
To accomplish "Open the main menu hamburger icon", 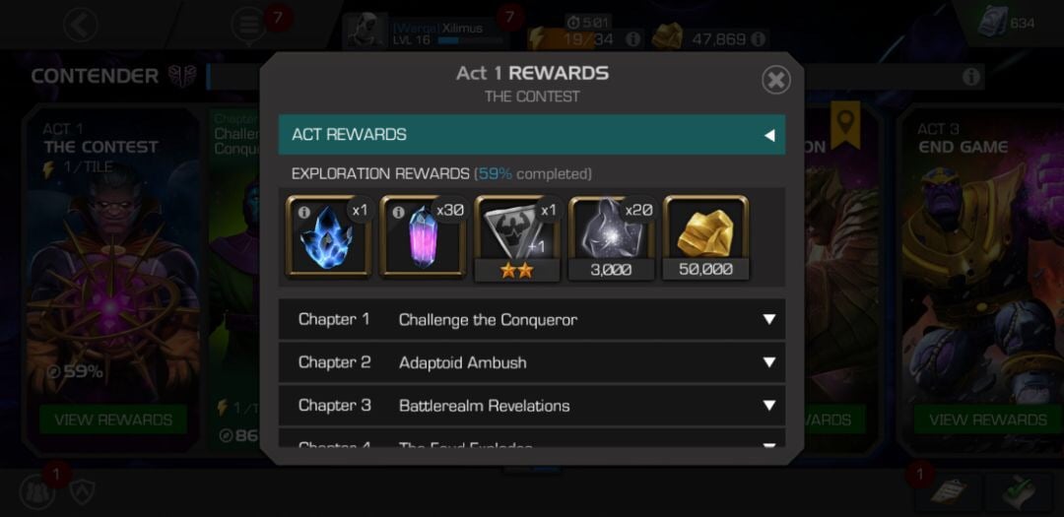I will point(247,25).
